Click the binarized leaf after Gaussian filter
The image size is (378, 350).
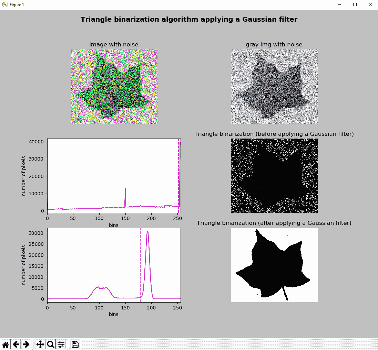pyautogui.click(x=274, y=265)
